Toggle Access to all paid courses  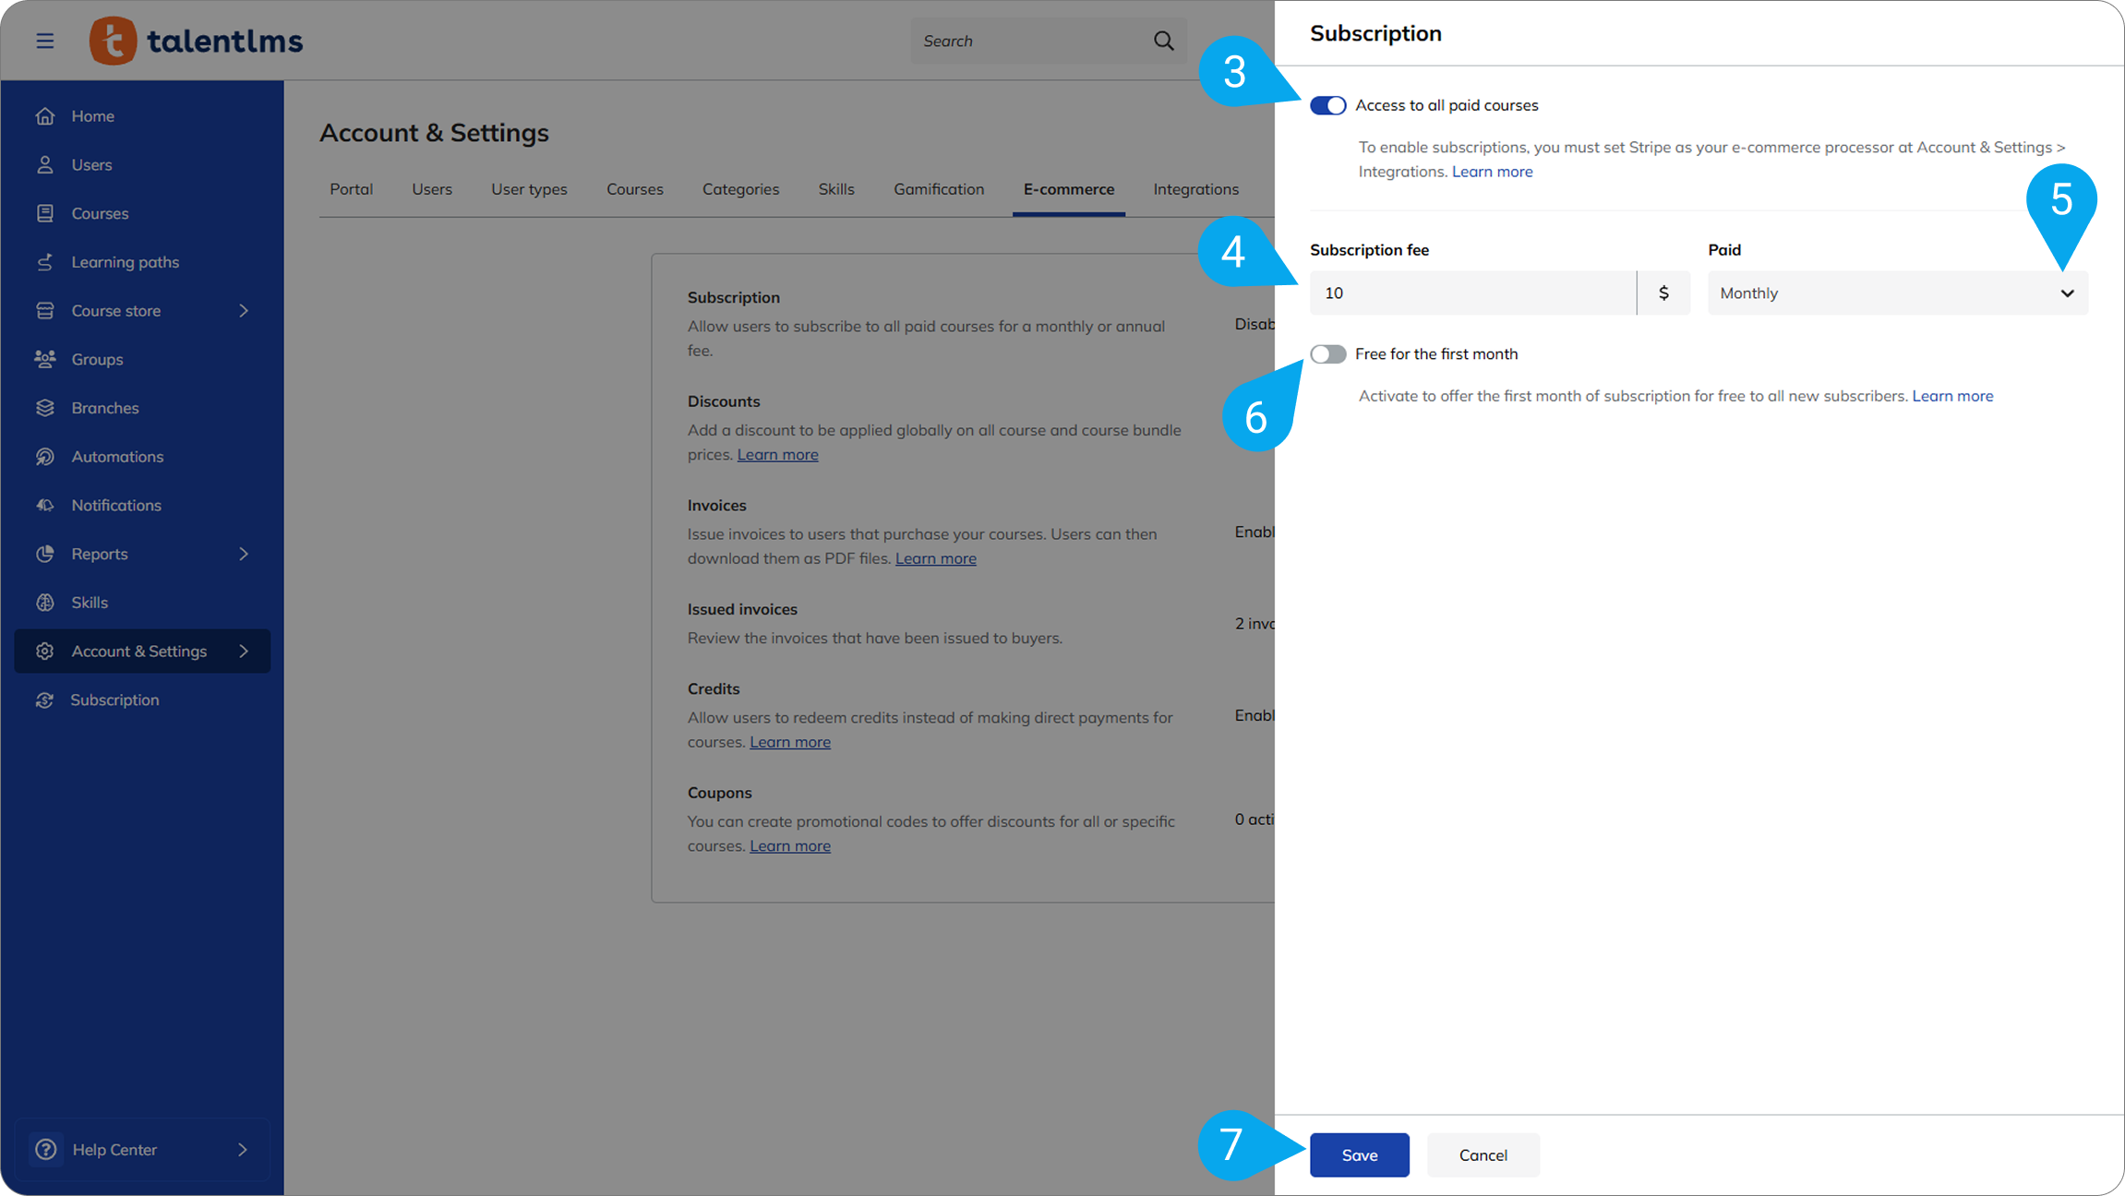click(x=1327, y=105)
